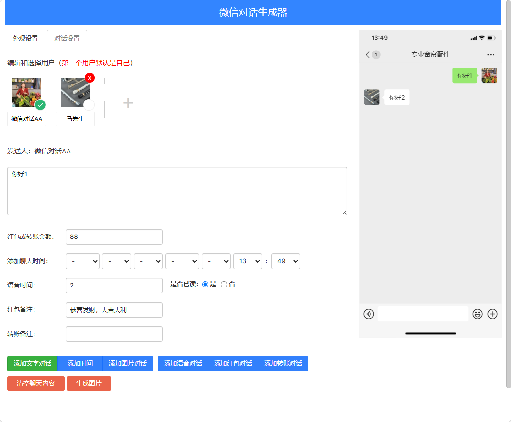Image resolution: width=511 pixels, height=422 pixels.
Task: Open the three-dots menu in chat header
Action: [x=491, y=55]
